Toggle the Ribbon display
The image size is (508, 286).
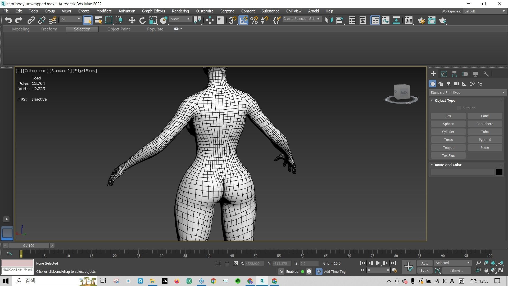pyautogui.click(x=375, y=20)
